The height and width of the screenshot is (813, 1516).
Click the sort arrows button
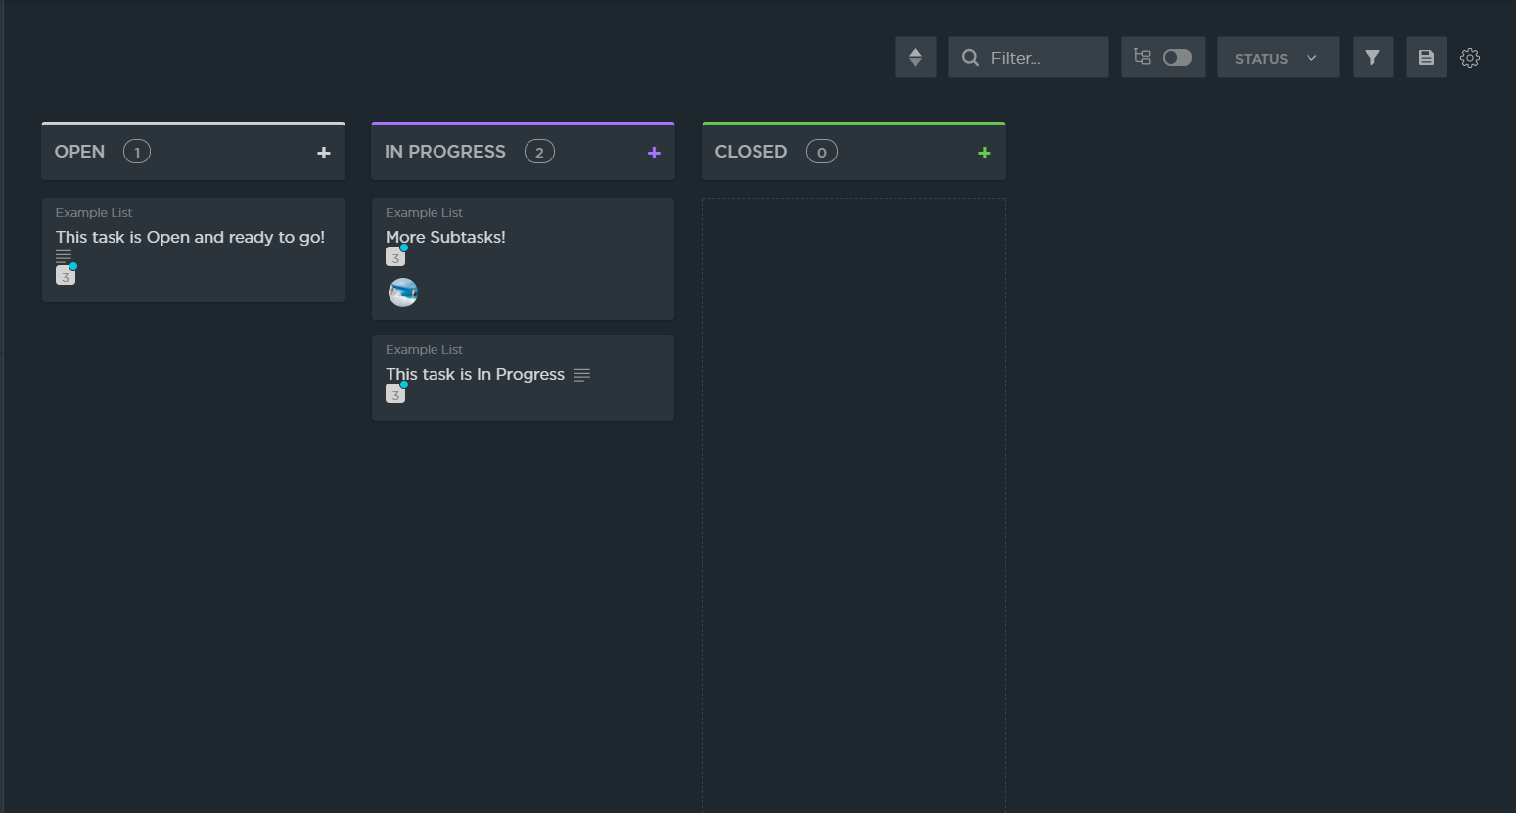pos(915,58)
